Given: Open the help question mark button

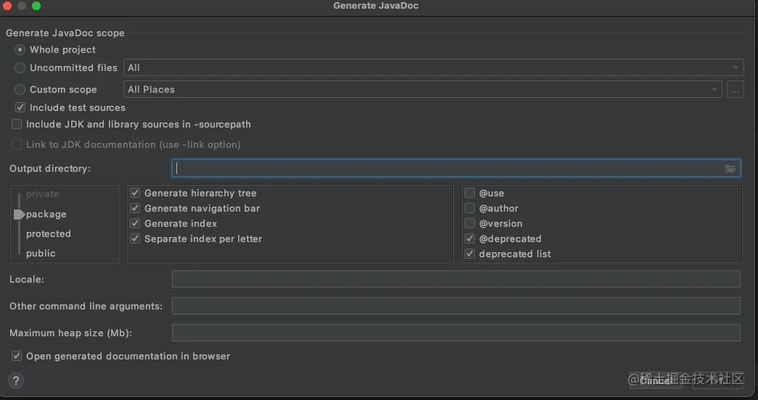Looking at the screenshot, I should click(16, 380).
